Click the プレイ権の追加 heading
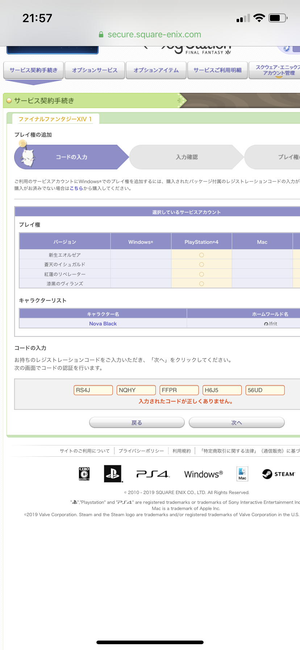The width and height of the screenshot is (300, 650). point(33,135)
